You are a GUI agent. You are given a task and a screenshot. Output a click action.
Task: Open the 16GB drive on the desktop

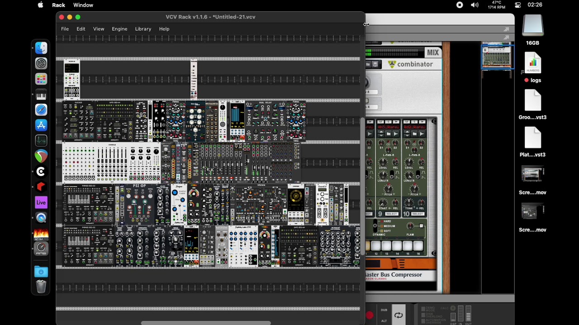tap(532, 30)
